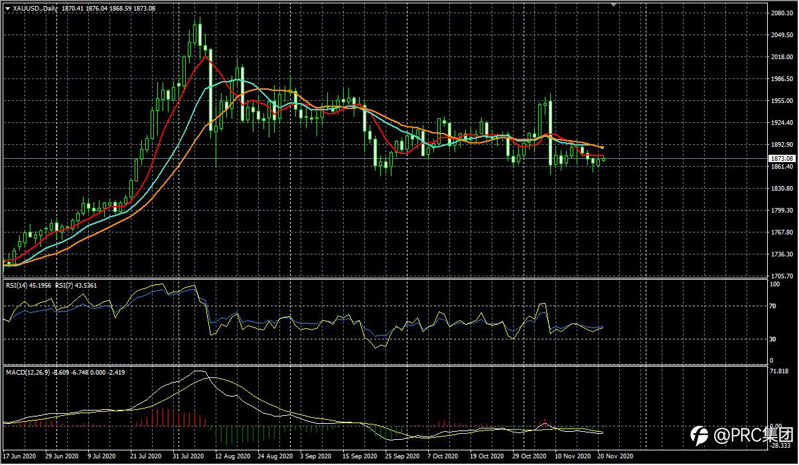799x465 pixels.
Task: Click the 9 Jul 2020 date label
Action: 103,456
